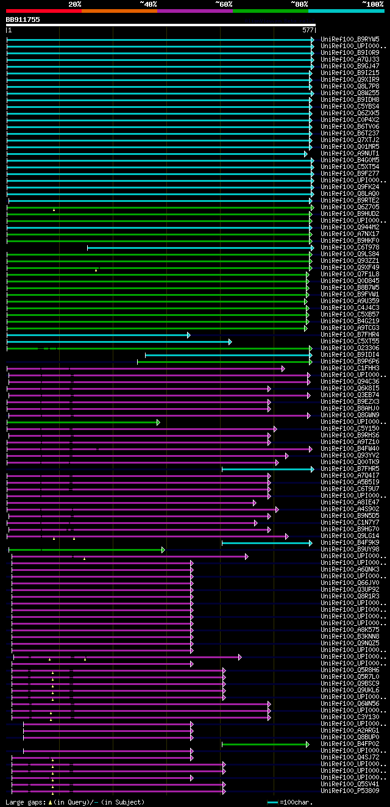Open hit UniRef100_A5B5I9
This screenshot has width=390, height=807.
(x=350, y=482)
